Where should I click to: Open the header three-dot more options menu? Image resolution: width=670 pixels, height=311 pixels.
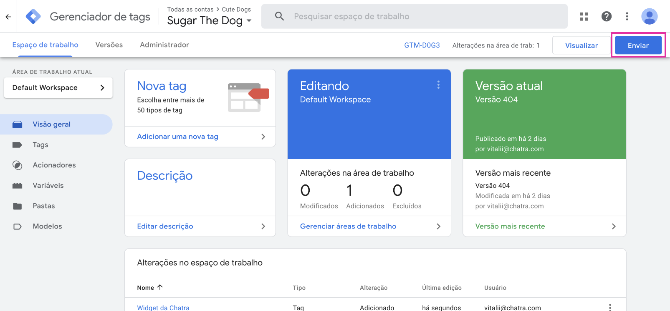tap(627, 16)
